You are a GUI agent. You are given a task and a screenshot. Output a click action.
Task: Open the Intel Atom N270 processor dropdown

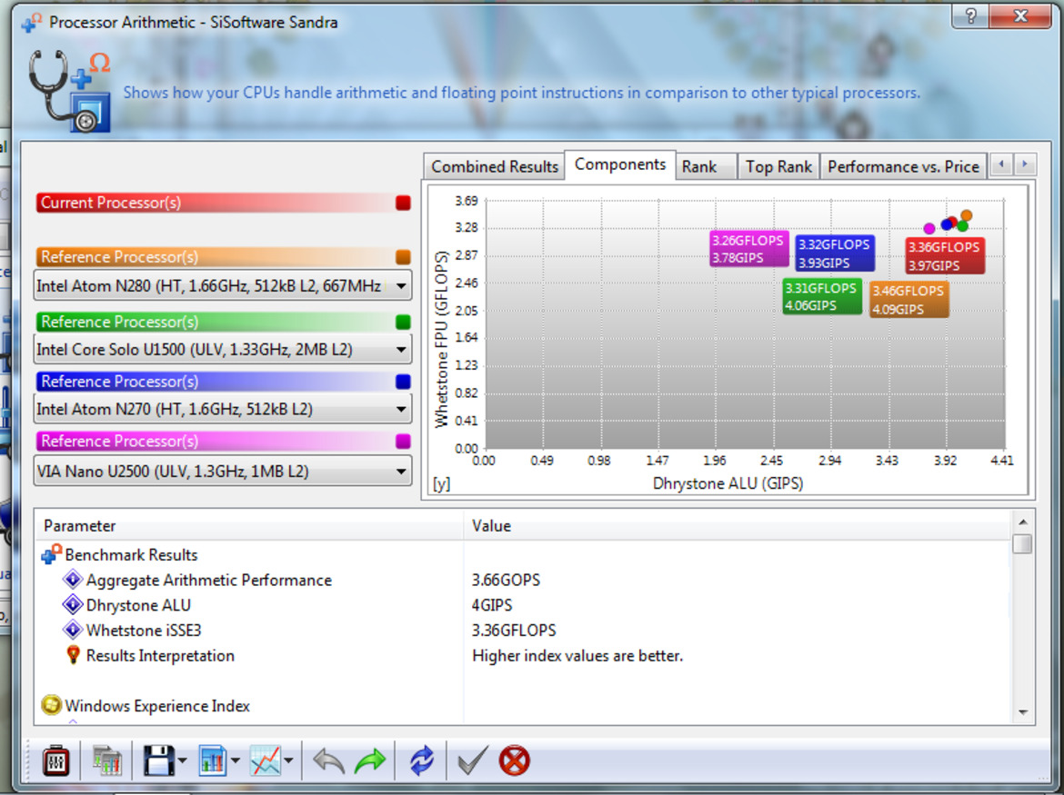click(x=223, y=410)
